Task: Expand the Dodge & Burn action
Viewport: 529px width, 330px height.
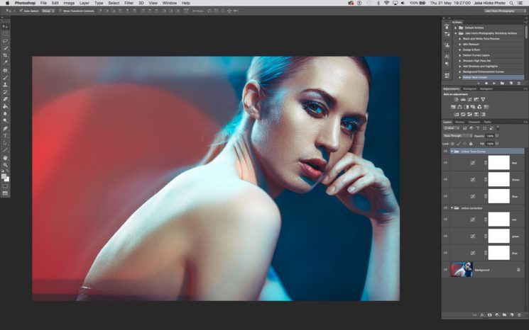Action: [x=460, y=50]
